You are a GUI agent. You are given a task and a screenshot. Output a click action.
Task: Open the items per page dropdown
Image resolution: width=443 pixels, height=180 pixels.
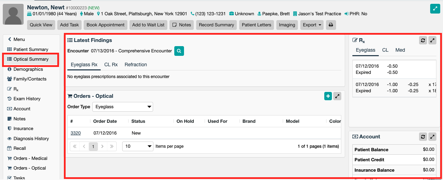(137, 146)
